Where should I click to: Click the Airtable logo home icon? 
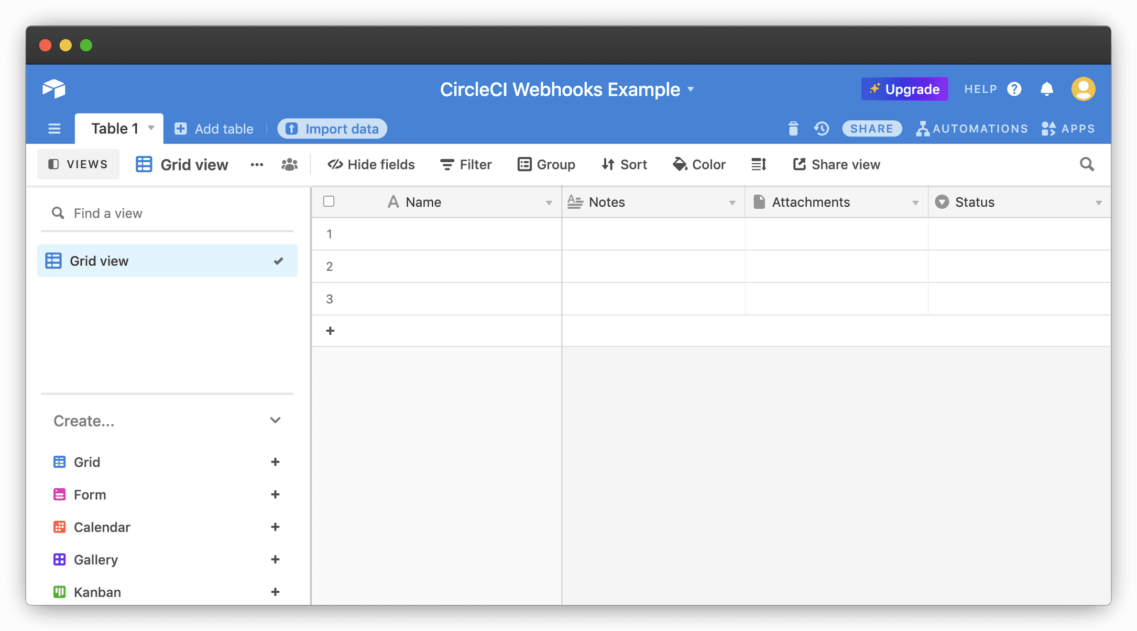click(53, 89)
